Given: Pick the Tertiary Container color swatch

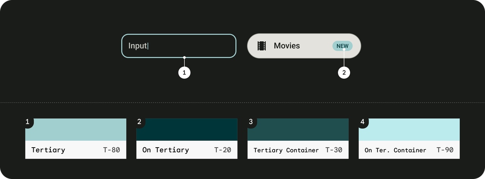Looking at the screenshot, I should click(298, 130).
